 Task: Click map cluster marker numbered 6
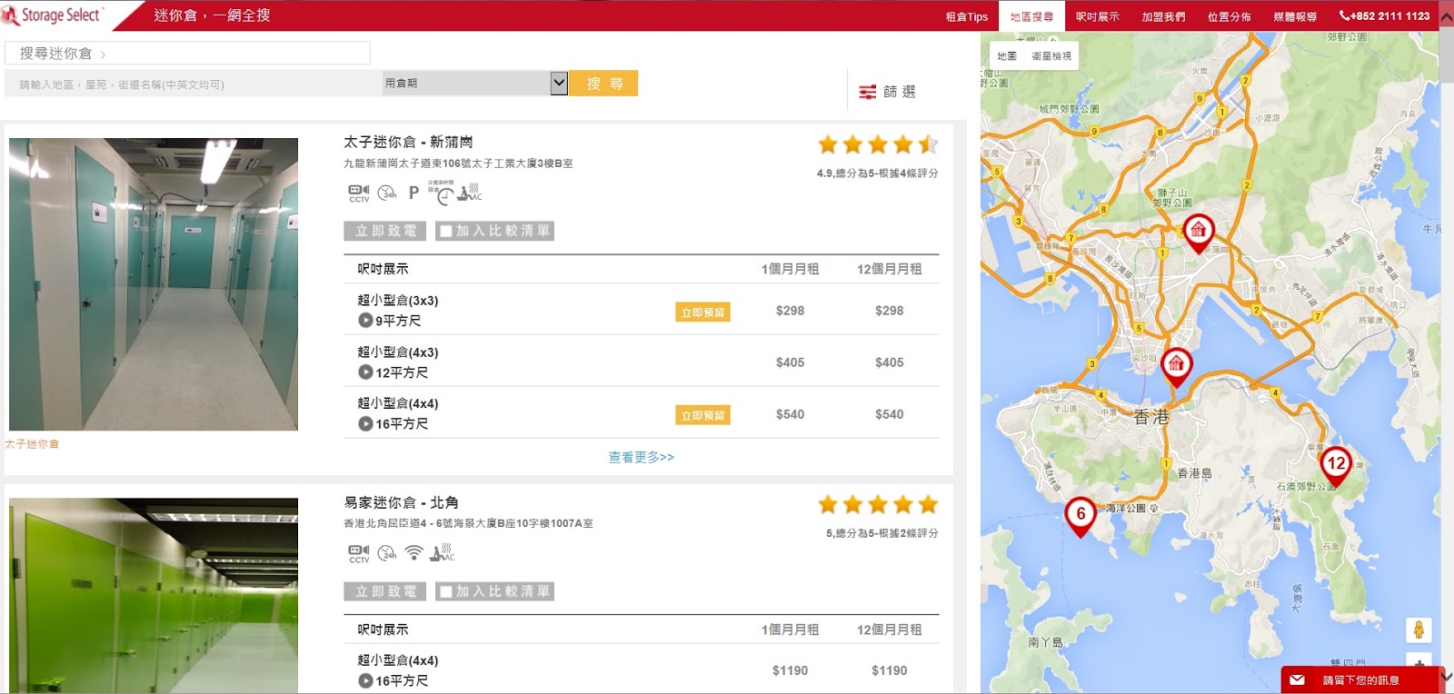pos(1080,514)
